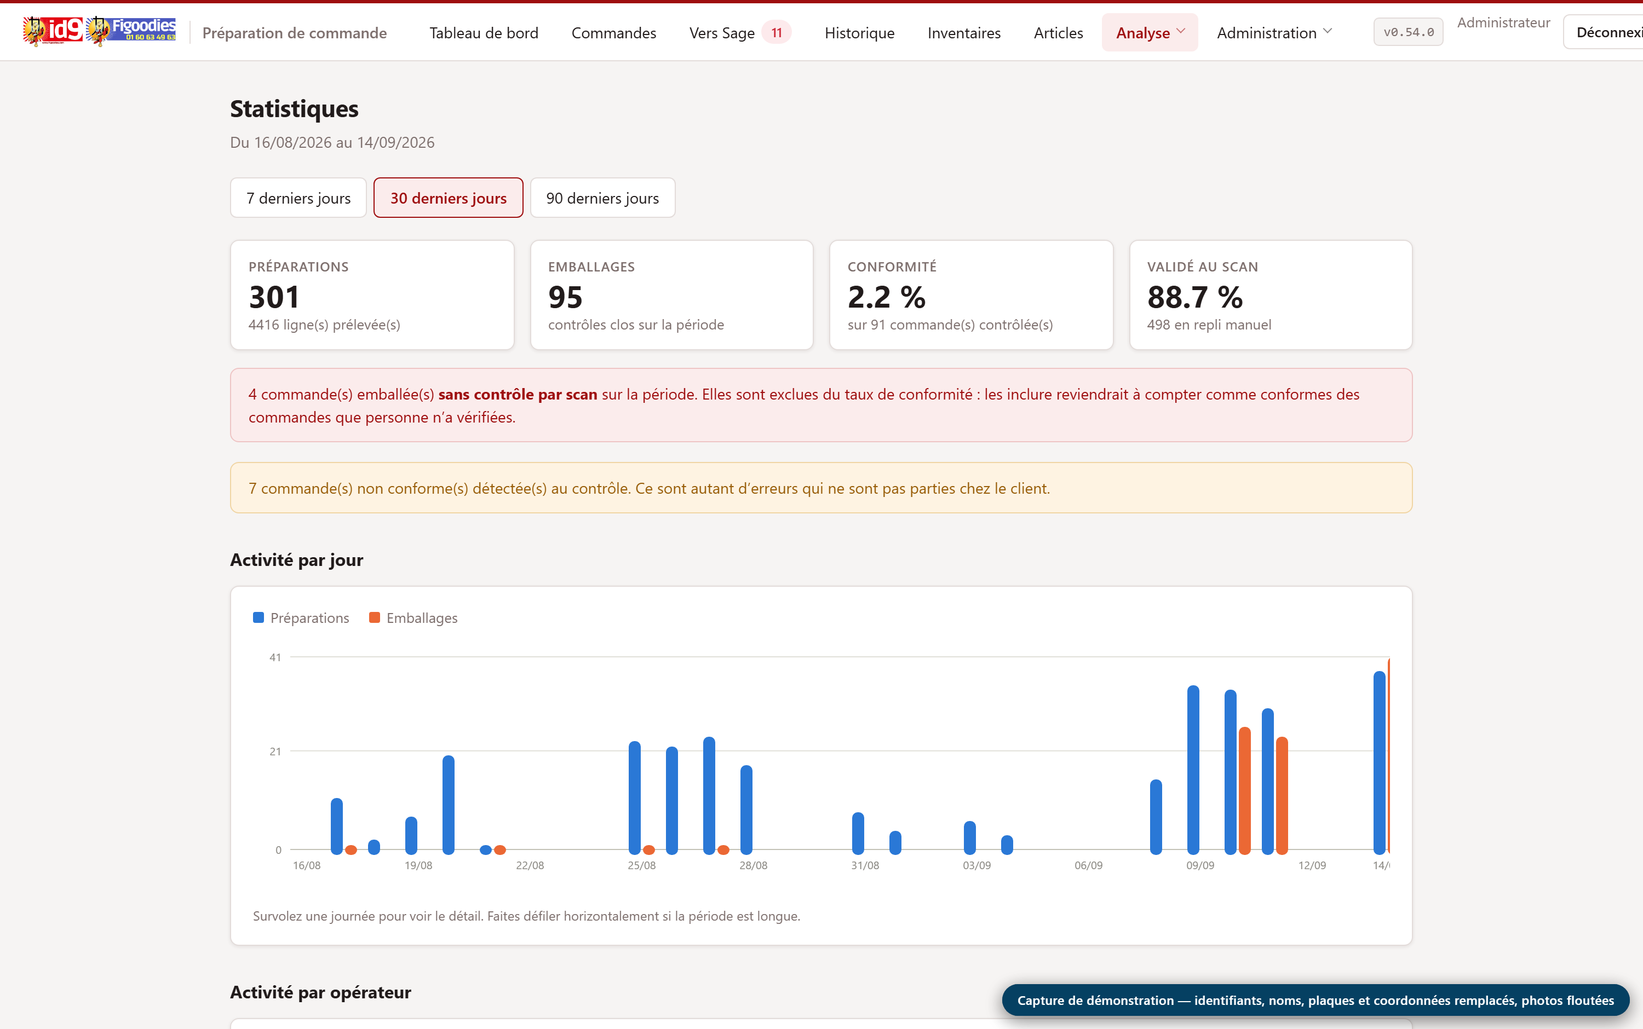This screenshot has height=1029, width=1643.
Task: Click the Emballages card showing 95
Action: tap(671, 296)
